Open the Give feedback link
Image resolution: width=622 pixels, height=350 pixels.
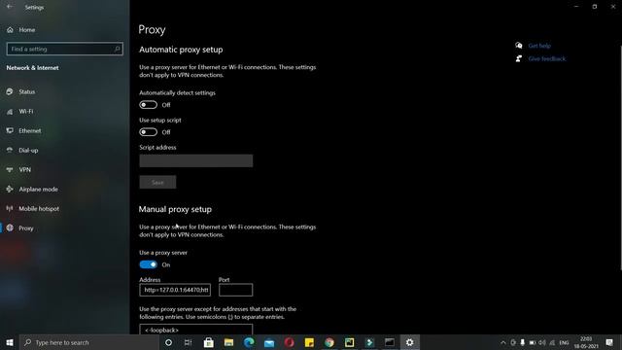click(546, 58)
